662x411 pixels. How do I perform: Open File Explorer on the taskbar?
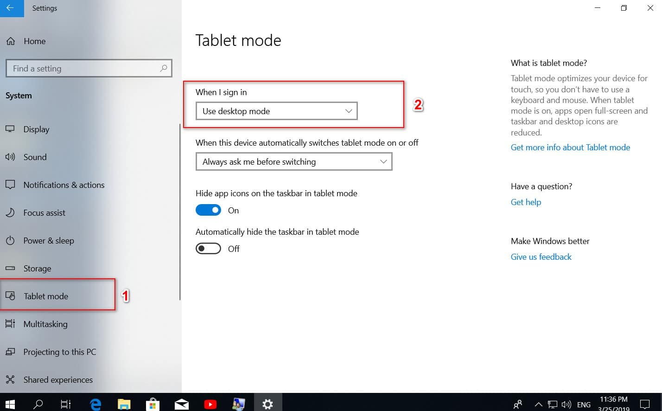click(124, 404)
